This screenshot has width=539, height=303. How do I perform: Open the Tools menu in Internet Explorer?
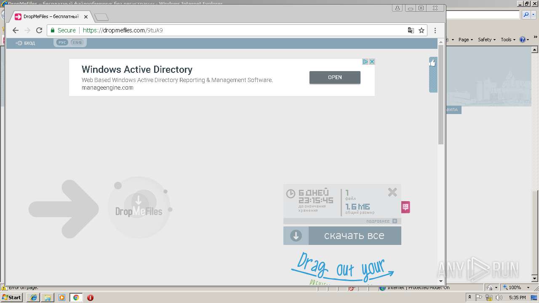point(508,40)
